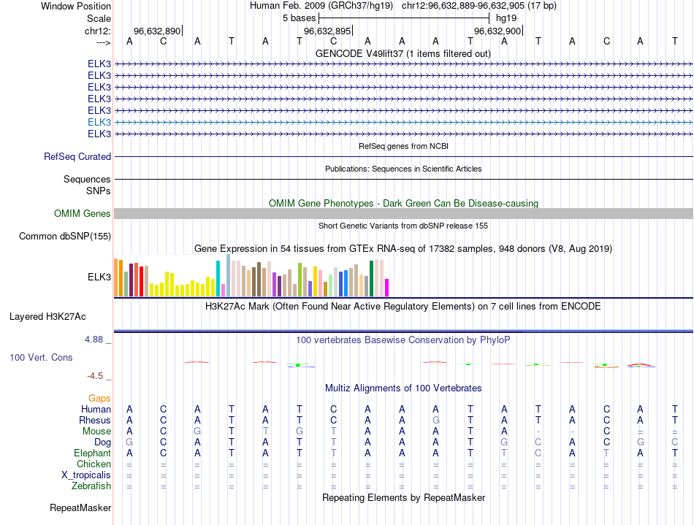This screenshot has height=525, width=694.
Task: Click the 5 bases scale bar label
Action: click(300, 18)
